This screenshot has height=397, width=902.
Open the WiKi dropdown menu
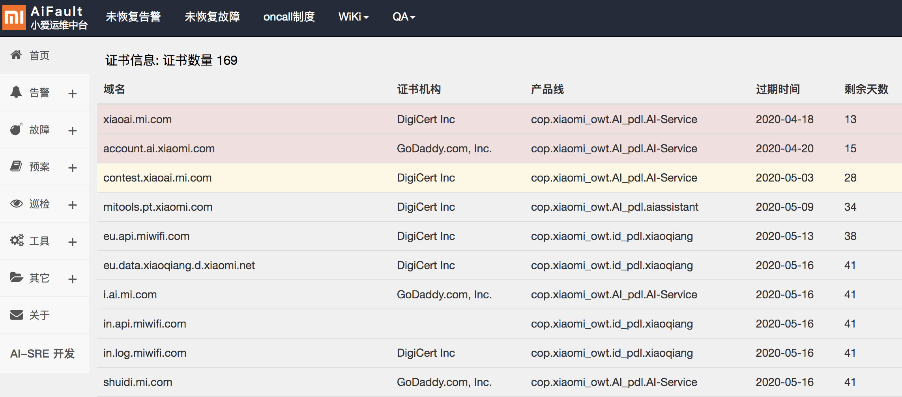[x=354, y=17]
